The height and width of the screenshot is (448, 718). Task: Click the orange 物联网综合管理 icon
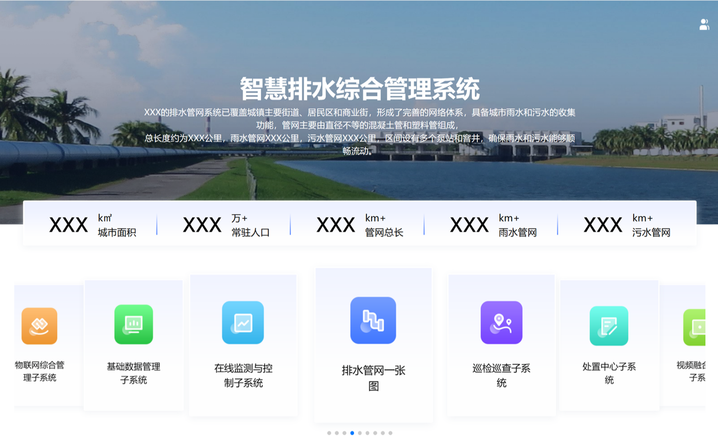coord(39,326)
